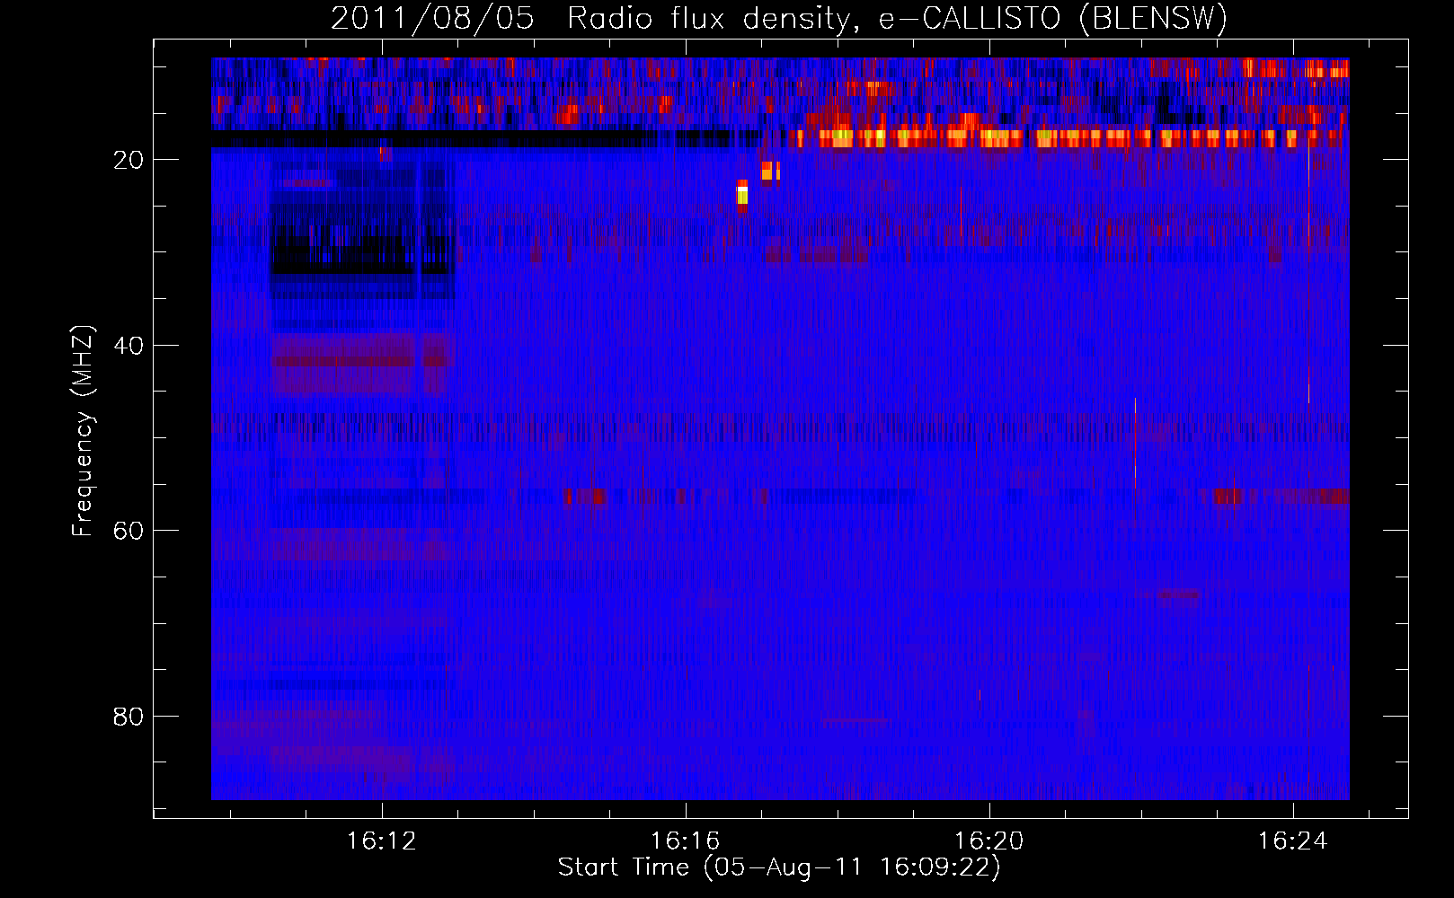The width and height of the screenshot is (1454, 898).
Task: Click the 20 frequency tick label
Action: click(x=129, y=161)
